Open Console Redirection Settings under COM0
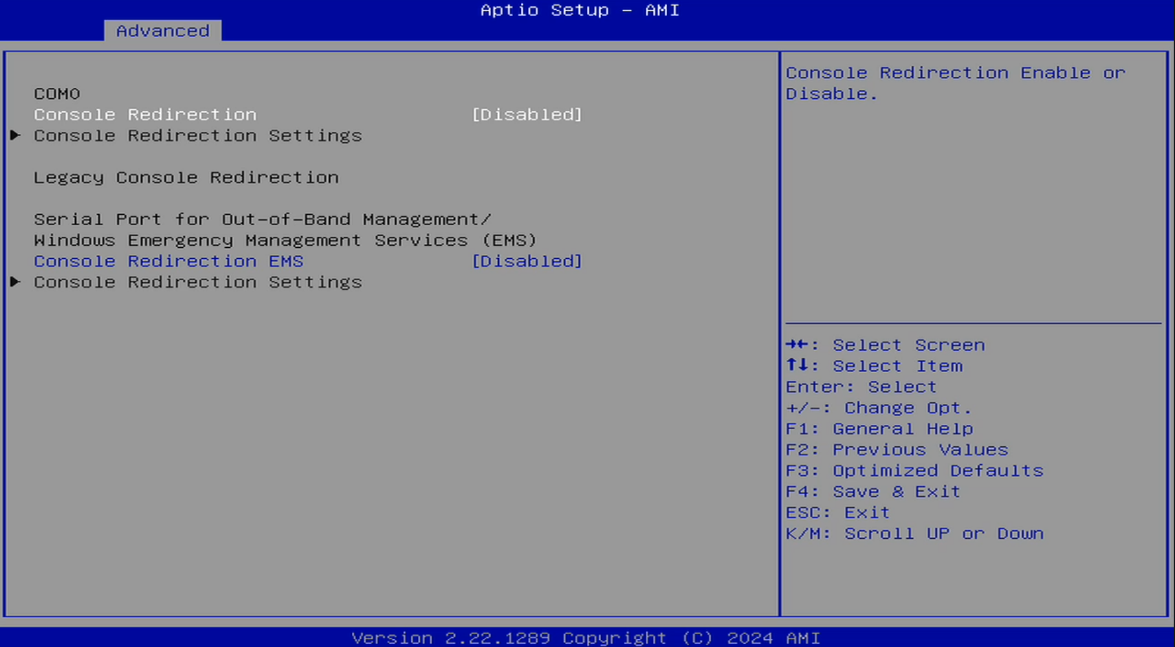 197,136
